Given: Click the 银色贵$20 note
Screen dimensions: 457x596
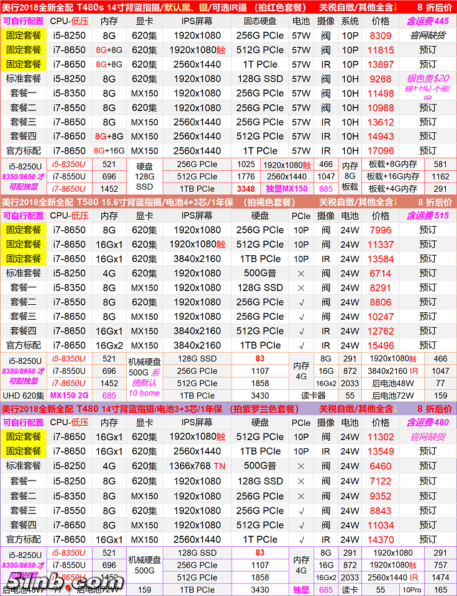Looking at the screenshot, I should pos(427,79).
